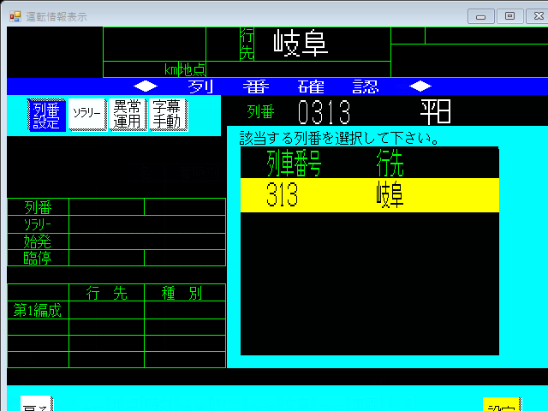Click the ｿﾗﾘｰ button
This screenshot has width=548, height=411.
pyautogui.click(x=87, y=115)
